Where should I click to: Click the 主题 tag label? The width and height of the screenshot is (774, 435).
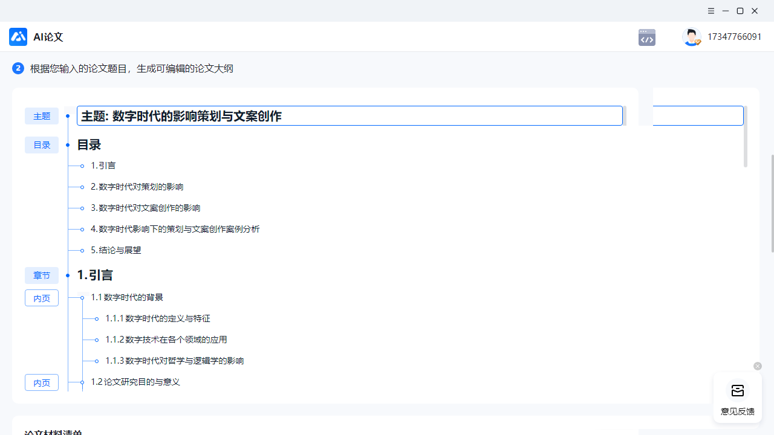tap(41, 116)
